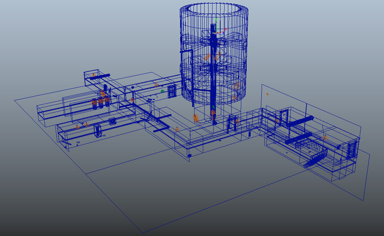Select the orange locator cluster below the tower
Screen dimensions: 384x236
(196, 118)
